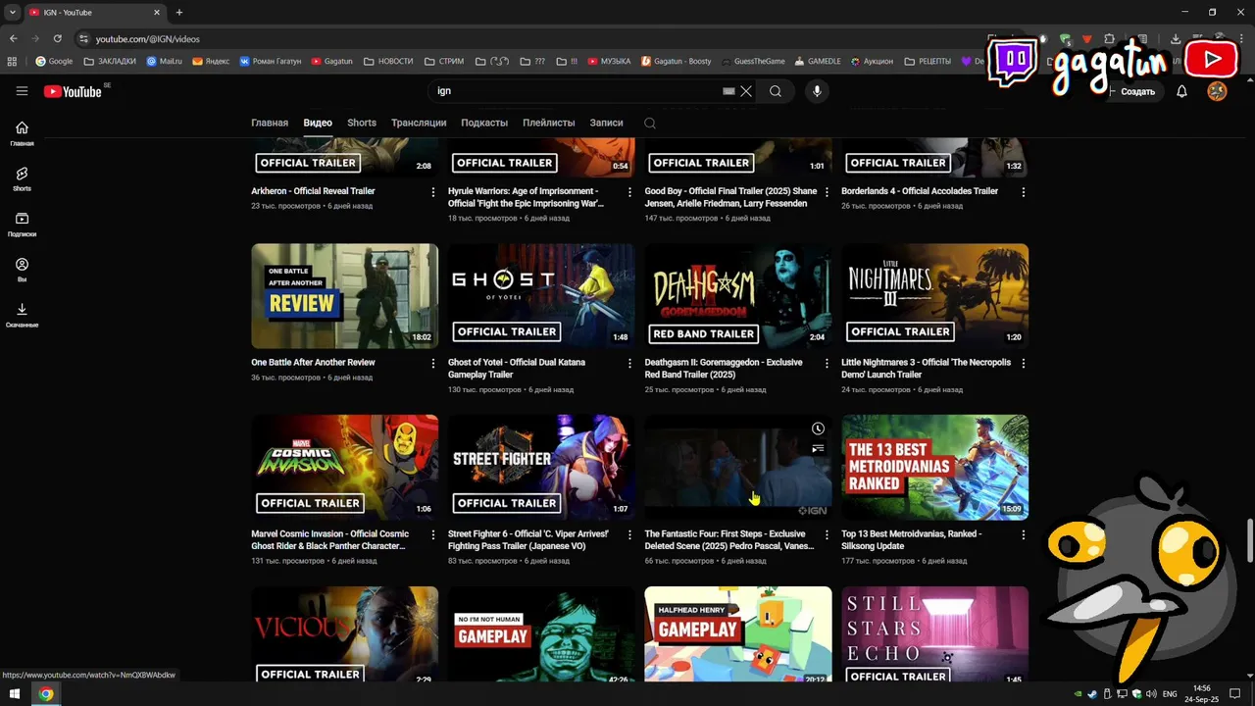Add Fantastic Four video to queue
Screen dimensions: 1255x706
click(x=818, y=449)
